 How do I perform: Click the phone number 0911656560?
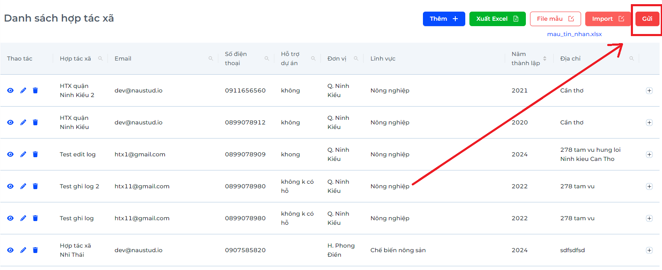pos(245,90)
